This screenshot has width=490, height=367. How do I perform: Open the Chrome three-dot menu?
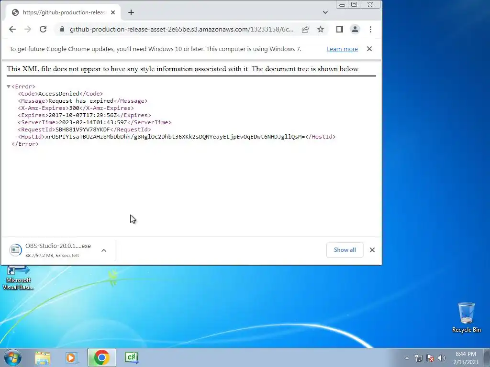(x=371, y=29)
